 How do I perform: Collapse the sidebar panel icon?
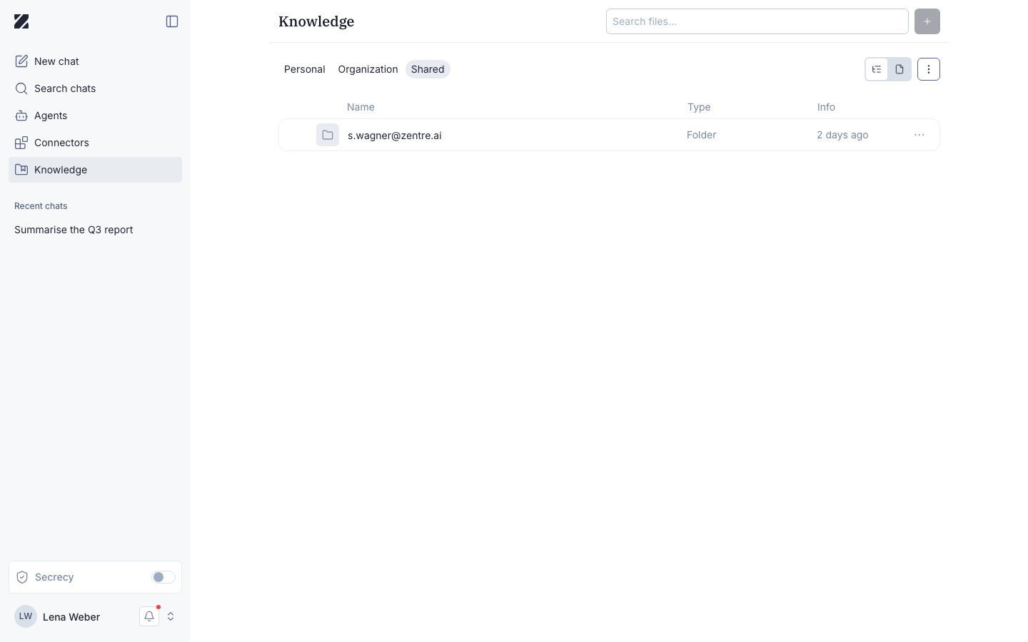(172, 21)
